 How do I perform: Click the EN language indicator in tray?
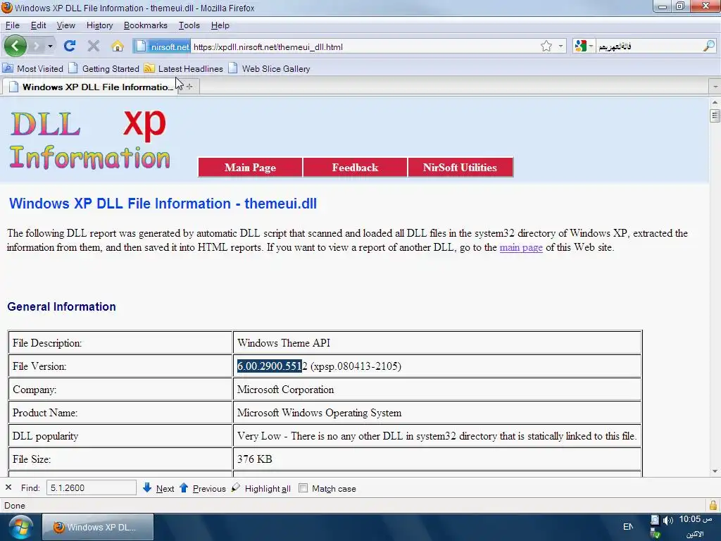point(627,527)
